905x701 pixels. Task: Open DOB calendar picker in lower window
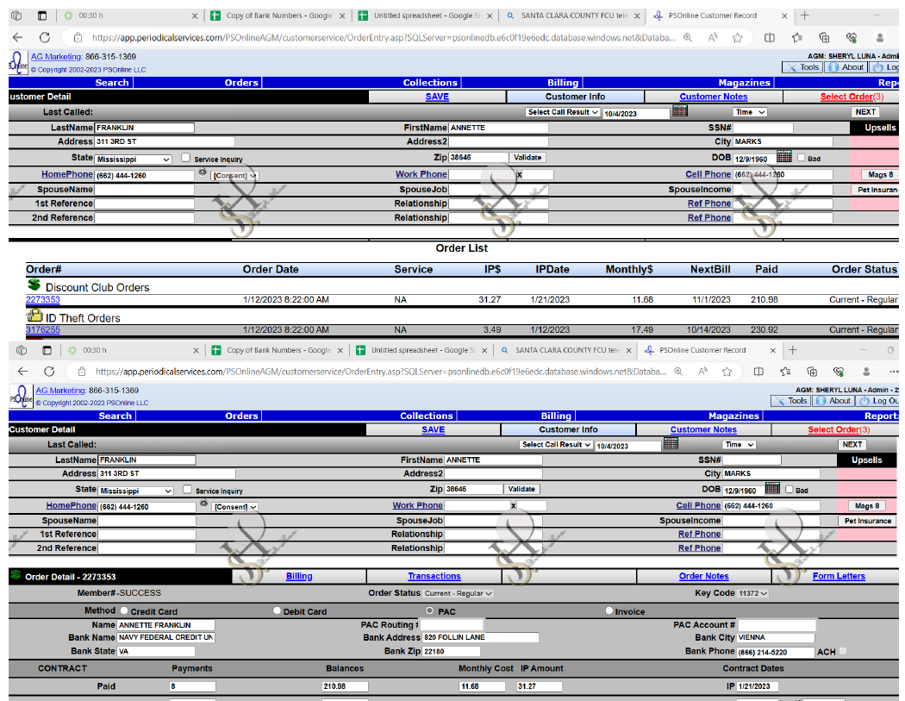point(772,489)
